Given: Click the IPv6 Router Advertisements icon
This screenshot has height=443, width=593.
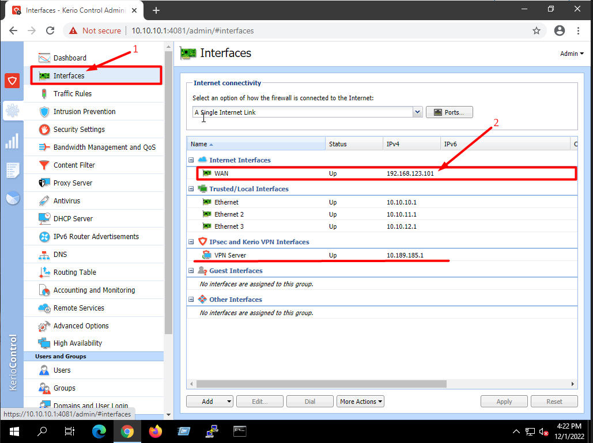Looking at the screenshot, I should coord(44,237).
